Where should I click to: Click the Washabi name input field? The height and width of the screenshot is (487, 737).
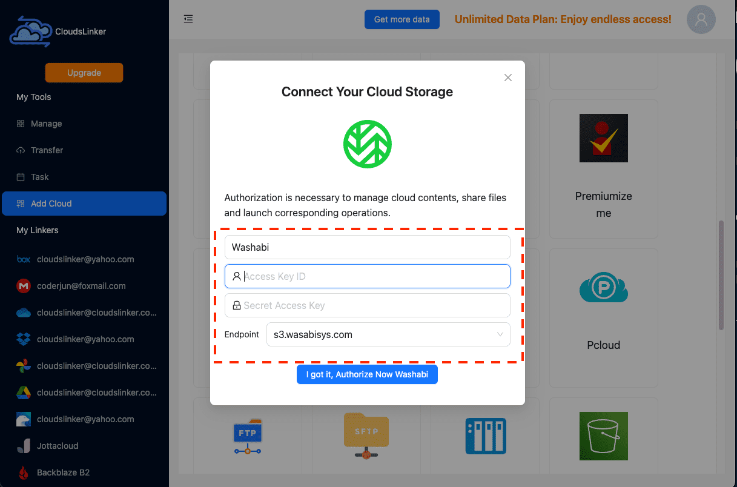[x=368, y=247]
